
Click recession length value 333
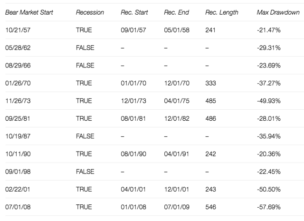[210, 83]
